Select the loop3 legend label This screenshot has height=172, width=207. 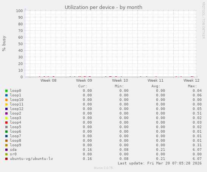(16, 118)
